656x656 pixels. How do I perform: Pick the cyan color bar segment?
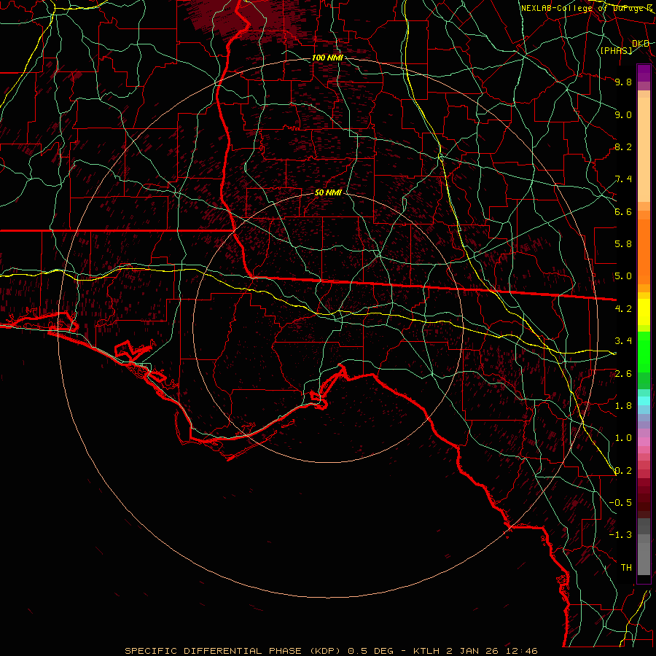tap(644, 401)
